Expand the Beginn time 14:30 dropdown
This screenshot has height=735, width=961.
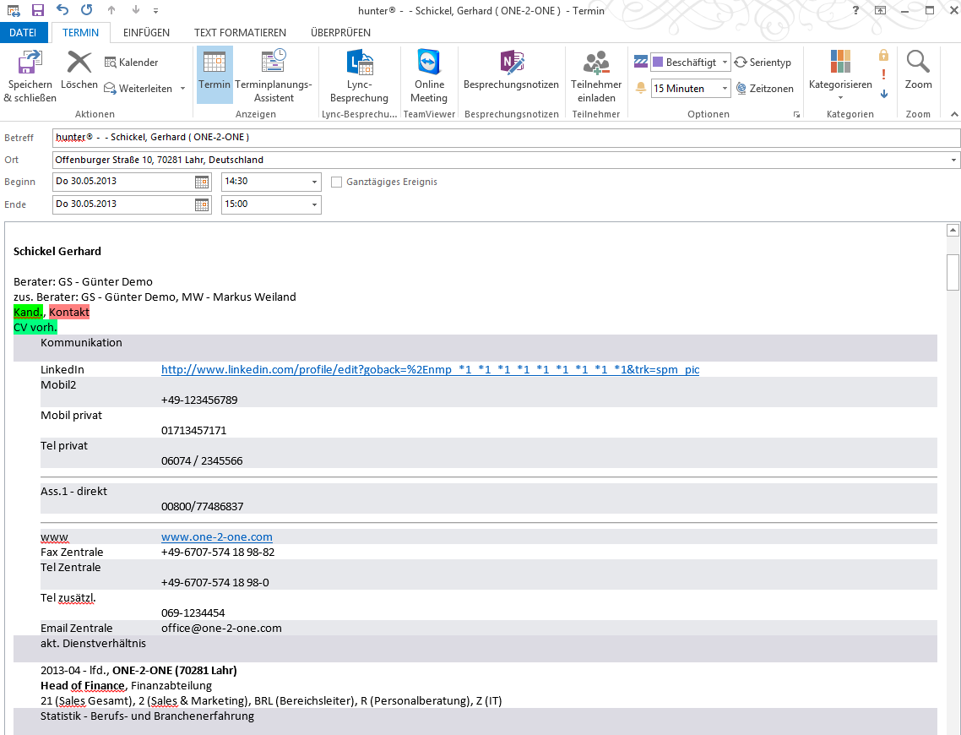point(314,182)
